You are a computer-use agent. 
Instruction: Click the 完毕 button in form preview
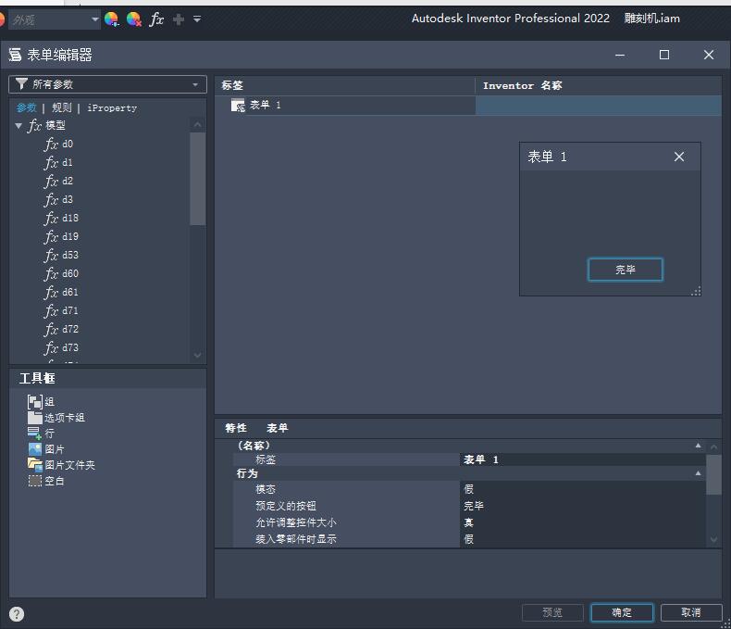(626, 270)
